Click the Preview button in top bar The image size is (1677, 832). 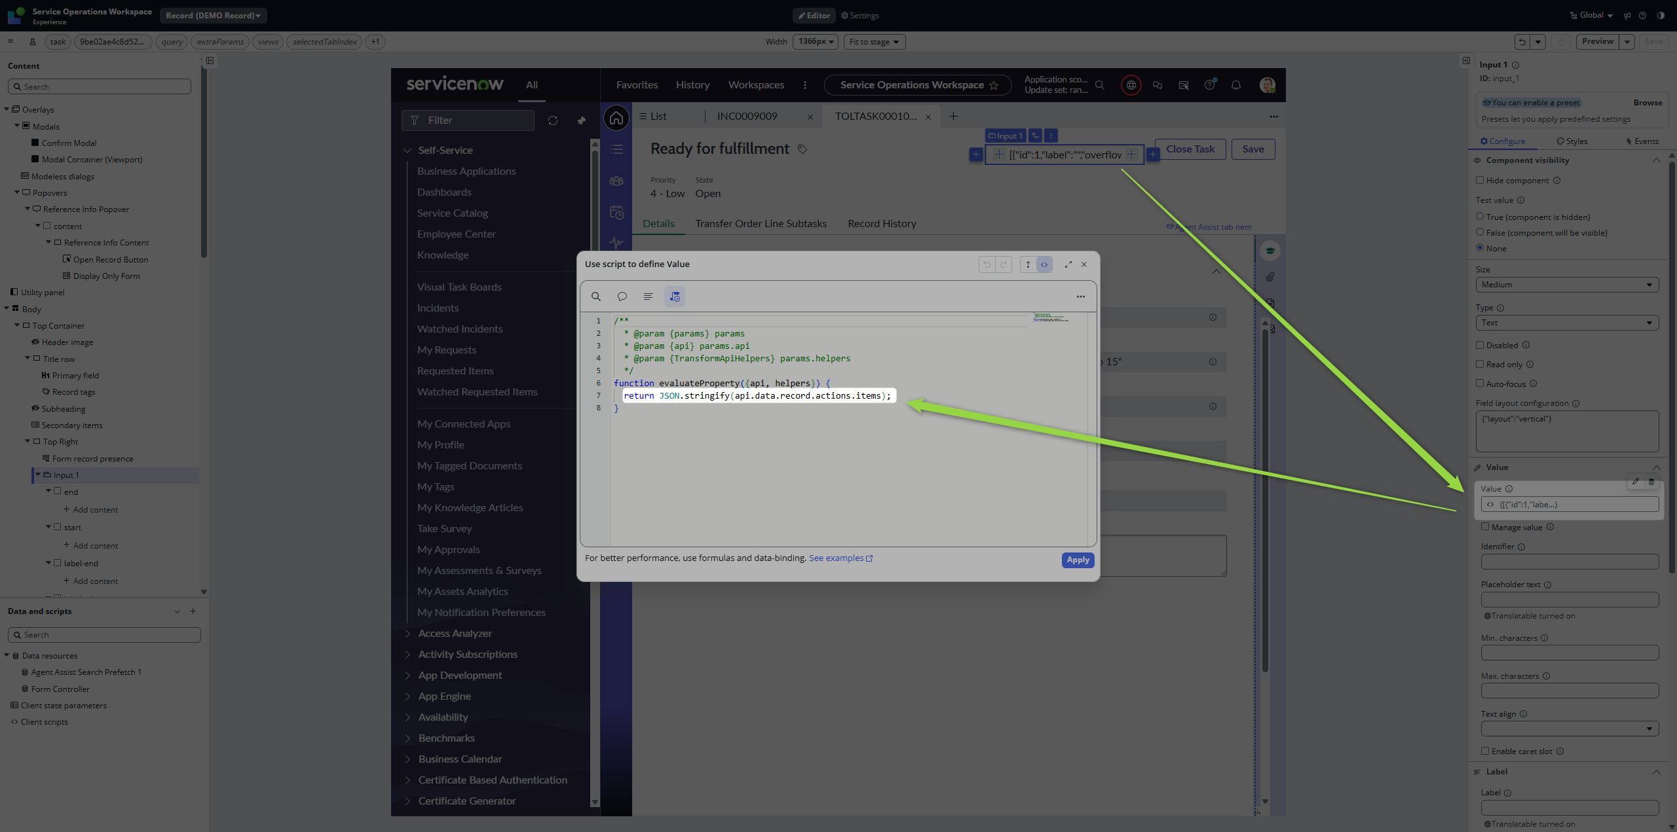tap(1596, 41)
